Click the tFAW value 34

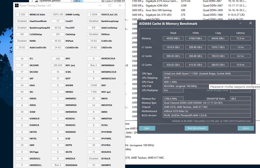point(22,112)
